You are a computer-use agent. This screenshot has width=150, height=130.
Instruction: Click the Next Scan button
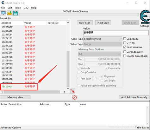pos(103,23)
